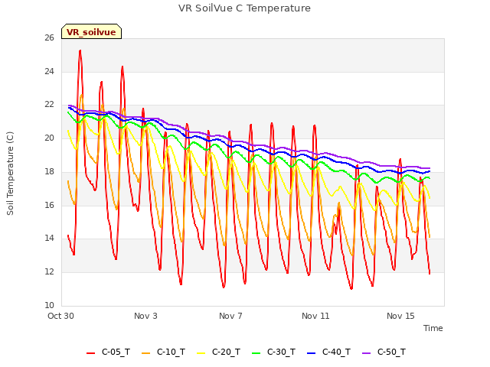This screenshot has width=490, height=367.
Task: Click the green C-30_T legend swatch
Action: [x=256, y=353]
